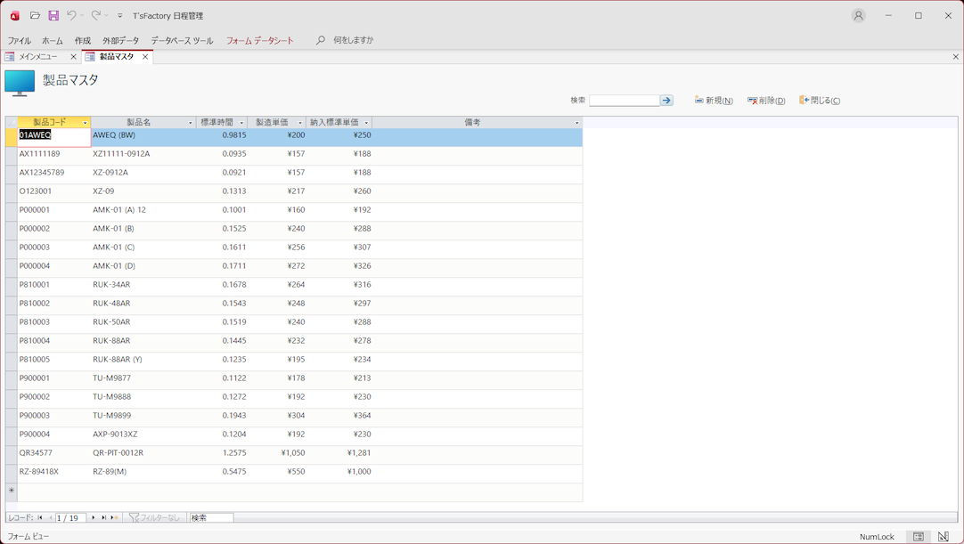Expand the Customize Quick Access Toolbar menu
The height and width of the screenshot is (544, 964).
[x=120, y=16]
